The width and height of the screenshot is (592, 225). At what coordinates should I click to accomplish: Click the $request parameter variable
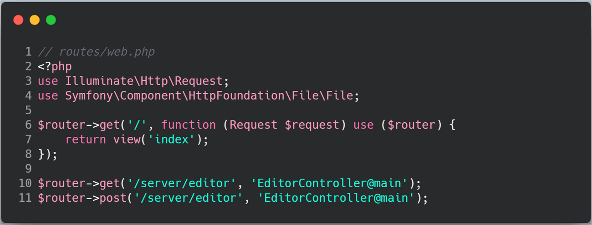coord(312,125)
